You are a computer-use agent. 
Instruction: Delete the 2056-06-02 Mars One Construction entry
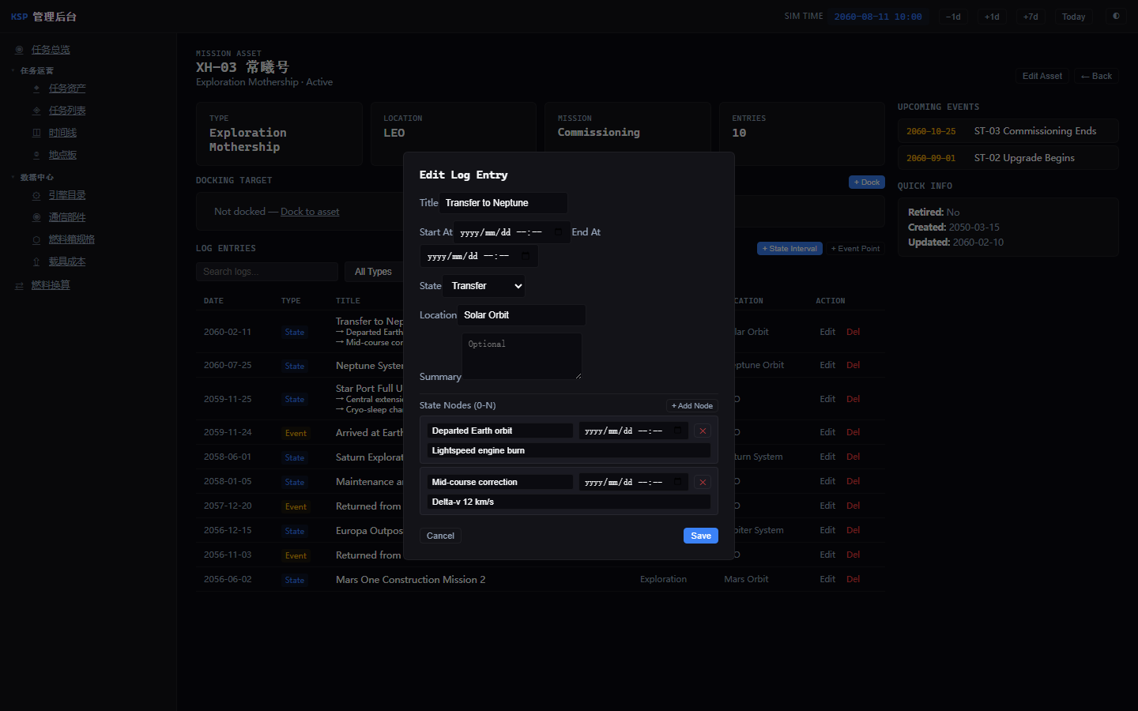tap(853, 579)
